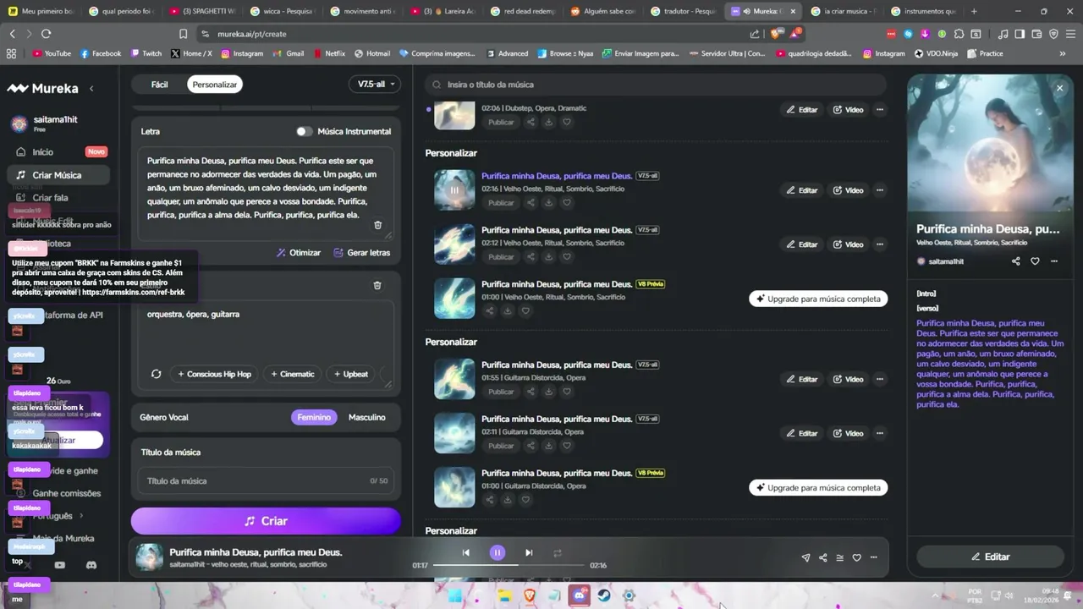Open Ganhe comissões in sidebar

(x=66, y=493)
